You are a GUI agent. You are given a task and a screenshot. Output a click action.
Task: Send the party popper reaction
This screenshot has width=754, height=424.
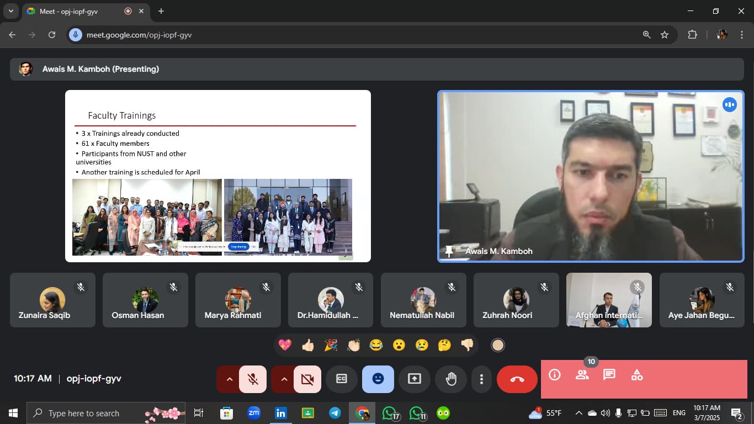[331, 345]
